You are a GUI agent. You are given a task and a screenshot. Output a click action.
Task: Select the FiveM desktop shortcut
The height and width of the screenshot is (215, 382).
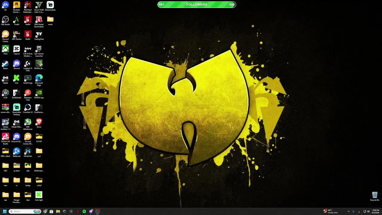(x=17, y=21)
